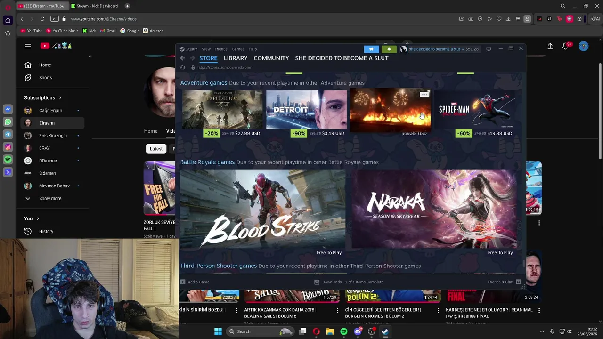Open the Blood Strike game banner
This screenshot has width=603, height=339.
coord(263,209)
